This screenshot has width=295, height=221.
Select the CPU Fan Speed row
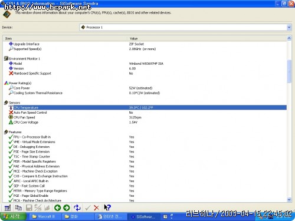coord(145,117)
